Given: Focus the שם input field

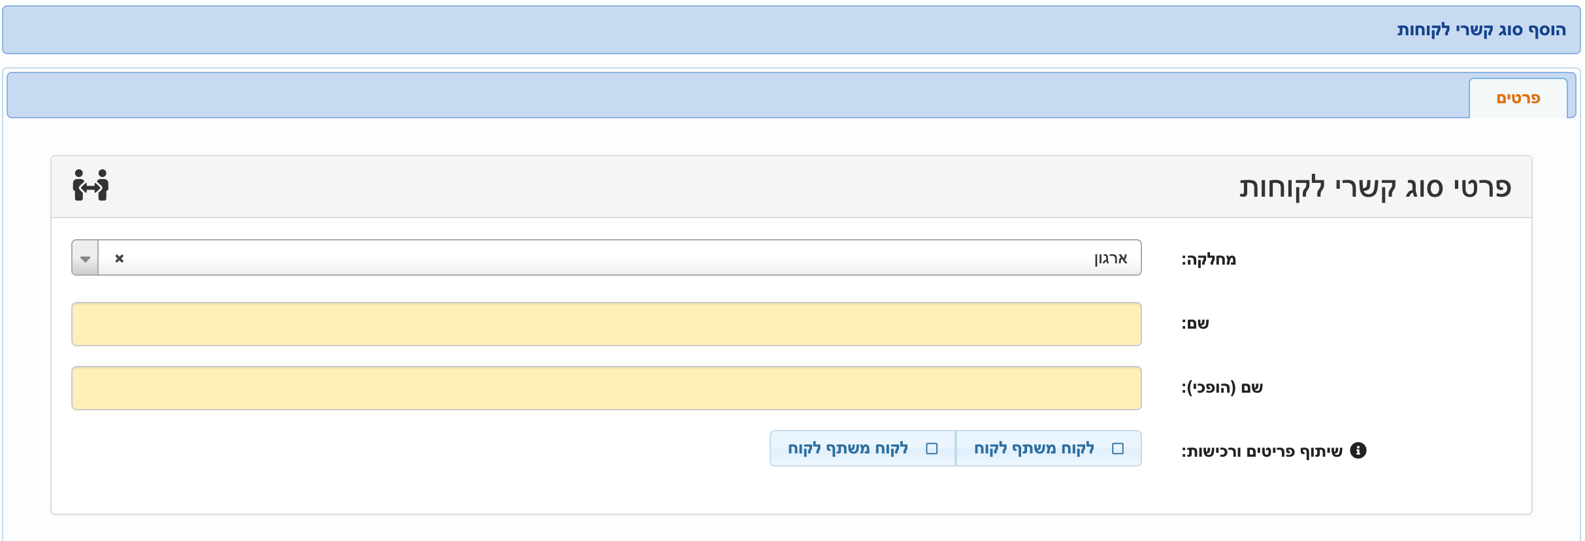Looking at the screenshot, I should point(606,324).
